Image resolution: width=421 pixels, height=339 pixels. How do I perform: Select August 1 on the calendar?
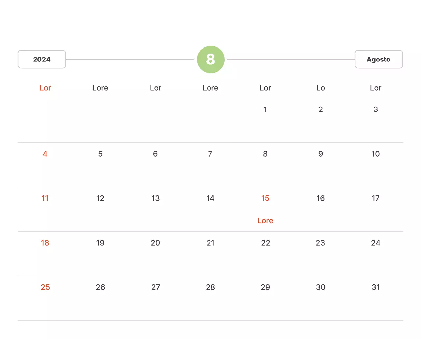(265, 109)
